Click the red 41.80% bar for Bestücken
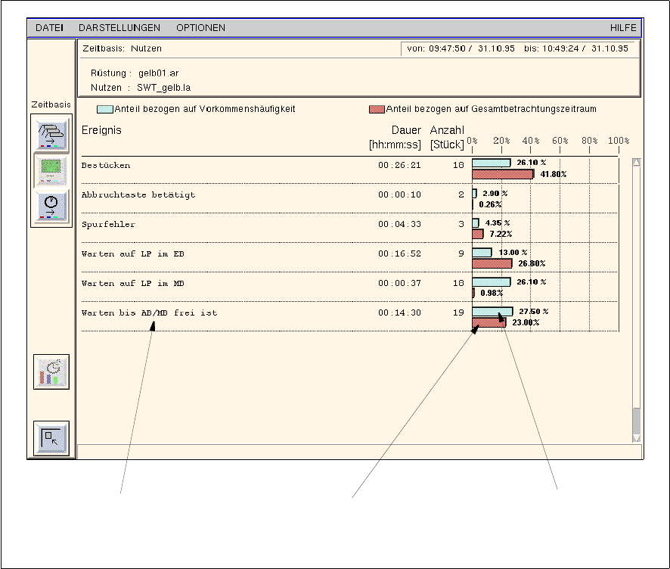The image size is (670, 569). click(x=515, y=174)
